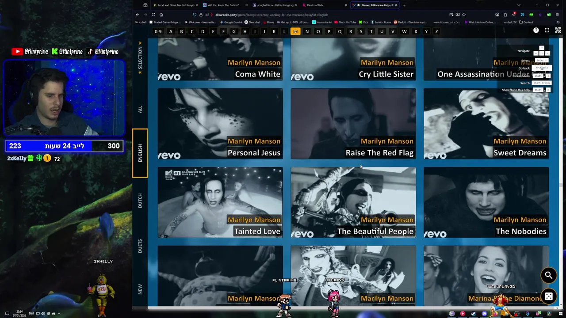Click the browser Back arrow
This screenshot has width=566, height=318.
(x=138, y=15)
